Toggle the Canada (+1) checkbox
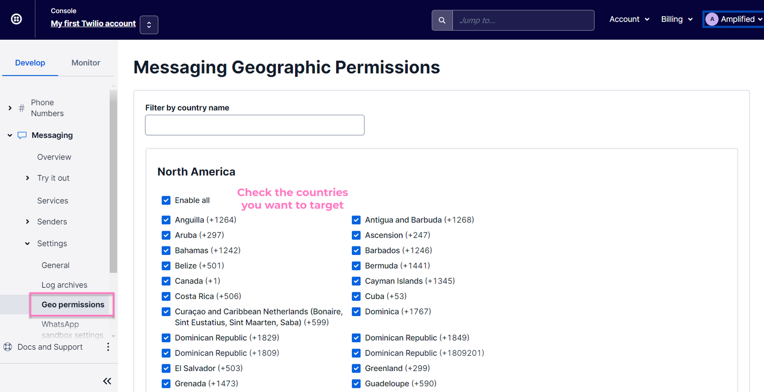 coord(166,281)
